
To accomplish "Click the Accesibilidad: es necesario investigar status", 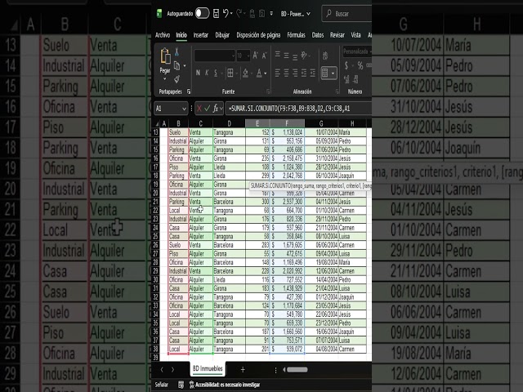I will [225, 385].
